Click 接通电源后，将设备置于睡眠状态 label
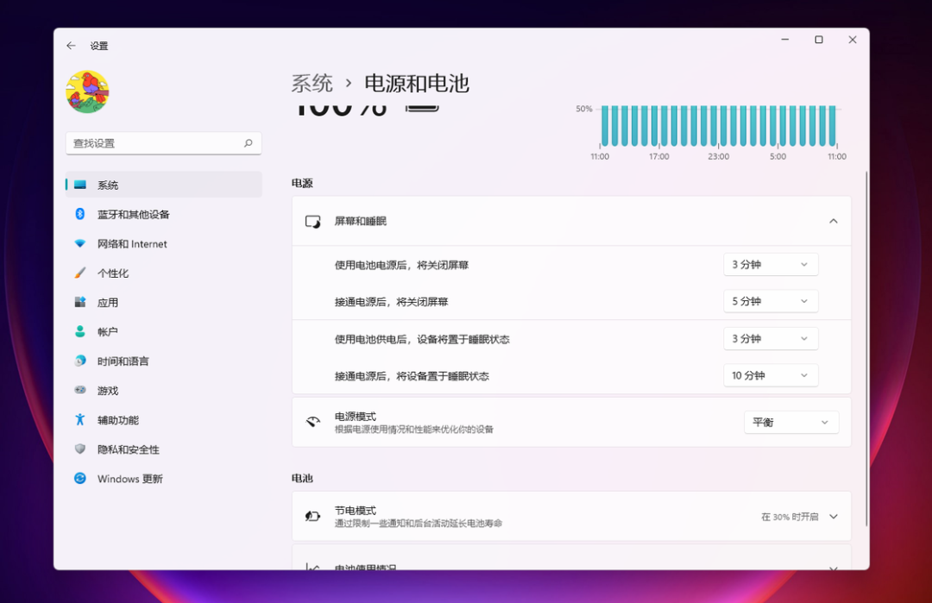Viewport: 932px width, 603px height. [412, 376]
